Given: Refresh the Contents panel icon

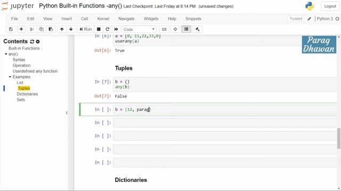Looking at the screenshot, I should (x=32, y=41).
